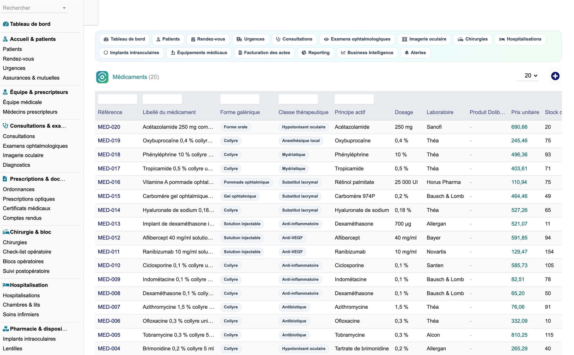Click the bell icon on Alertes
The height and width of the screenshot is (355, 574).
point(407,53)
